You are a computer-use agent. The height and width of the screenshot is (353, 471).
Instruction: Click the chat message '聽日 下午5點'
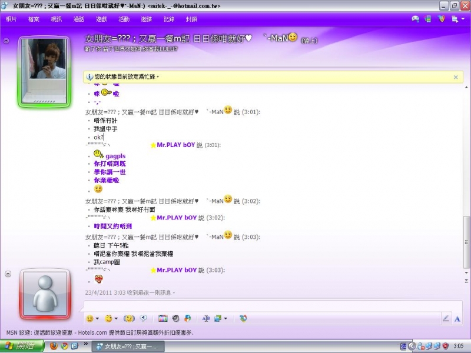[x=111, y=245]
